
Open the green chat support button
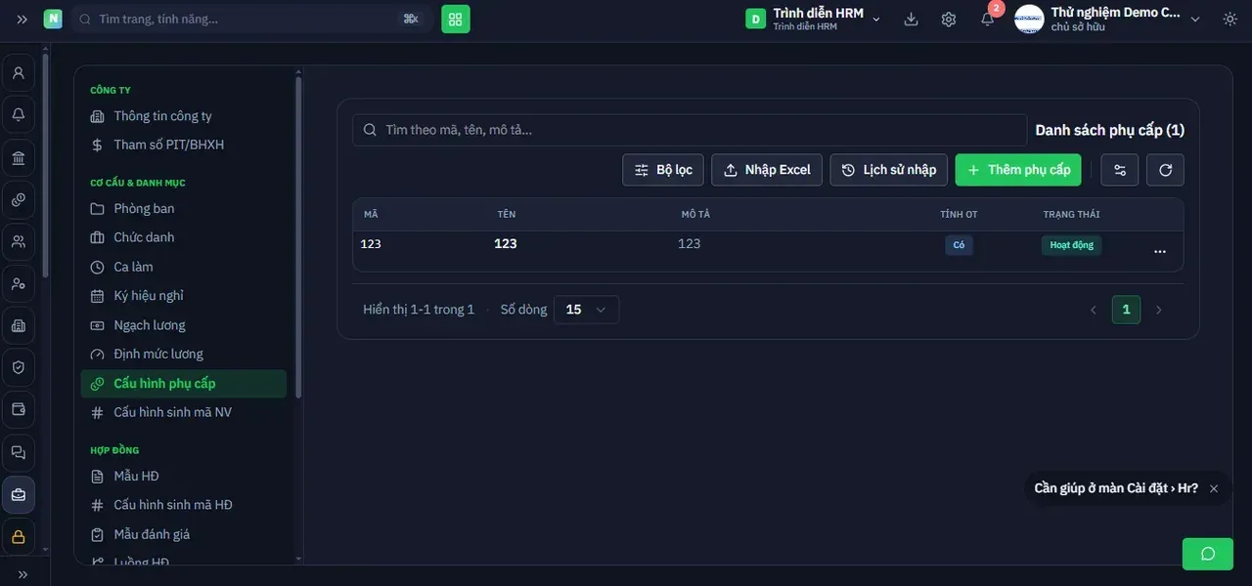1208,554
